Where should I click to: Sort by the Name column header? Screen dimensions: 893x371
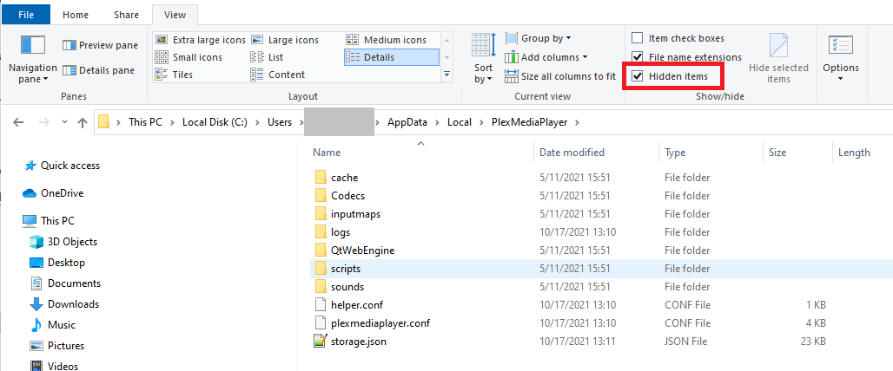tap(327, 153)
